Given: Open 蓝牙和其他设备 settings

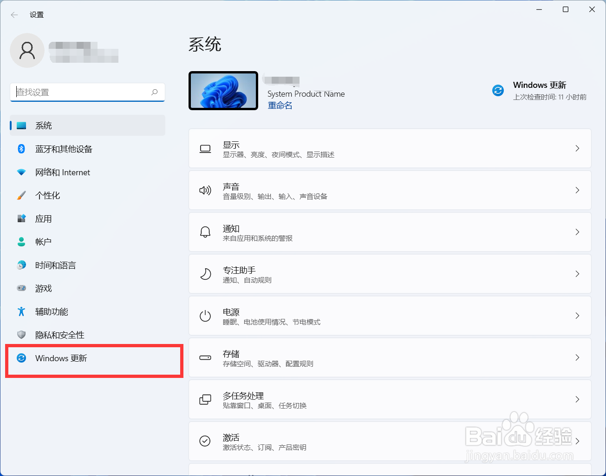Looking at the screenshot, I should pos(87,149).
